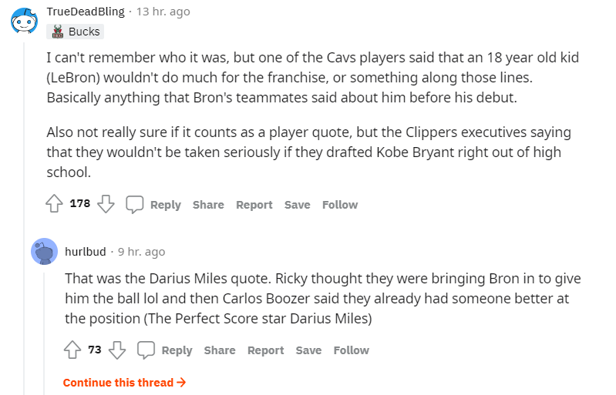Click the Bucks flair logo icon
Viewport: 616px width, 395px height.
[x=56, y=32]
